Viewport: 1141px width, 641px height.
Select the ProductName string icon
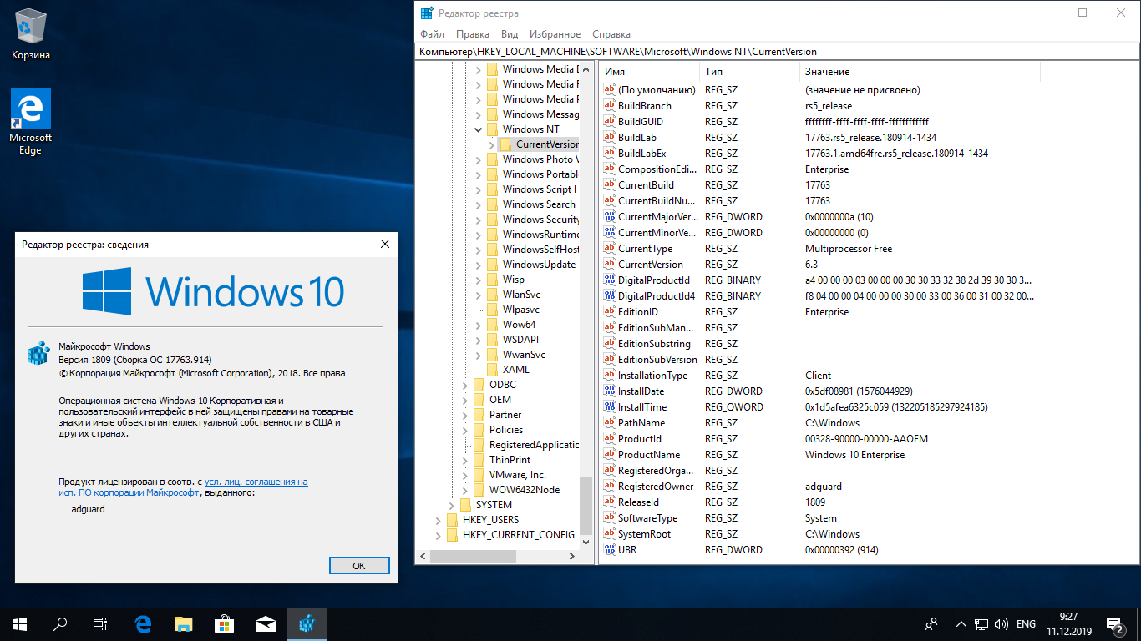click(610, 455)
